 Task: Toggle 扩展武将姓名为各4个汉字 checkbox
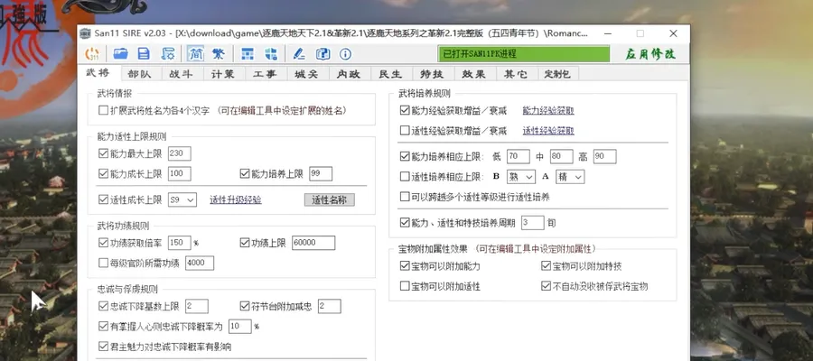(103, 110)
